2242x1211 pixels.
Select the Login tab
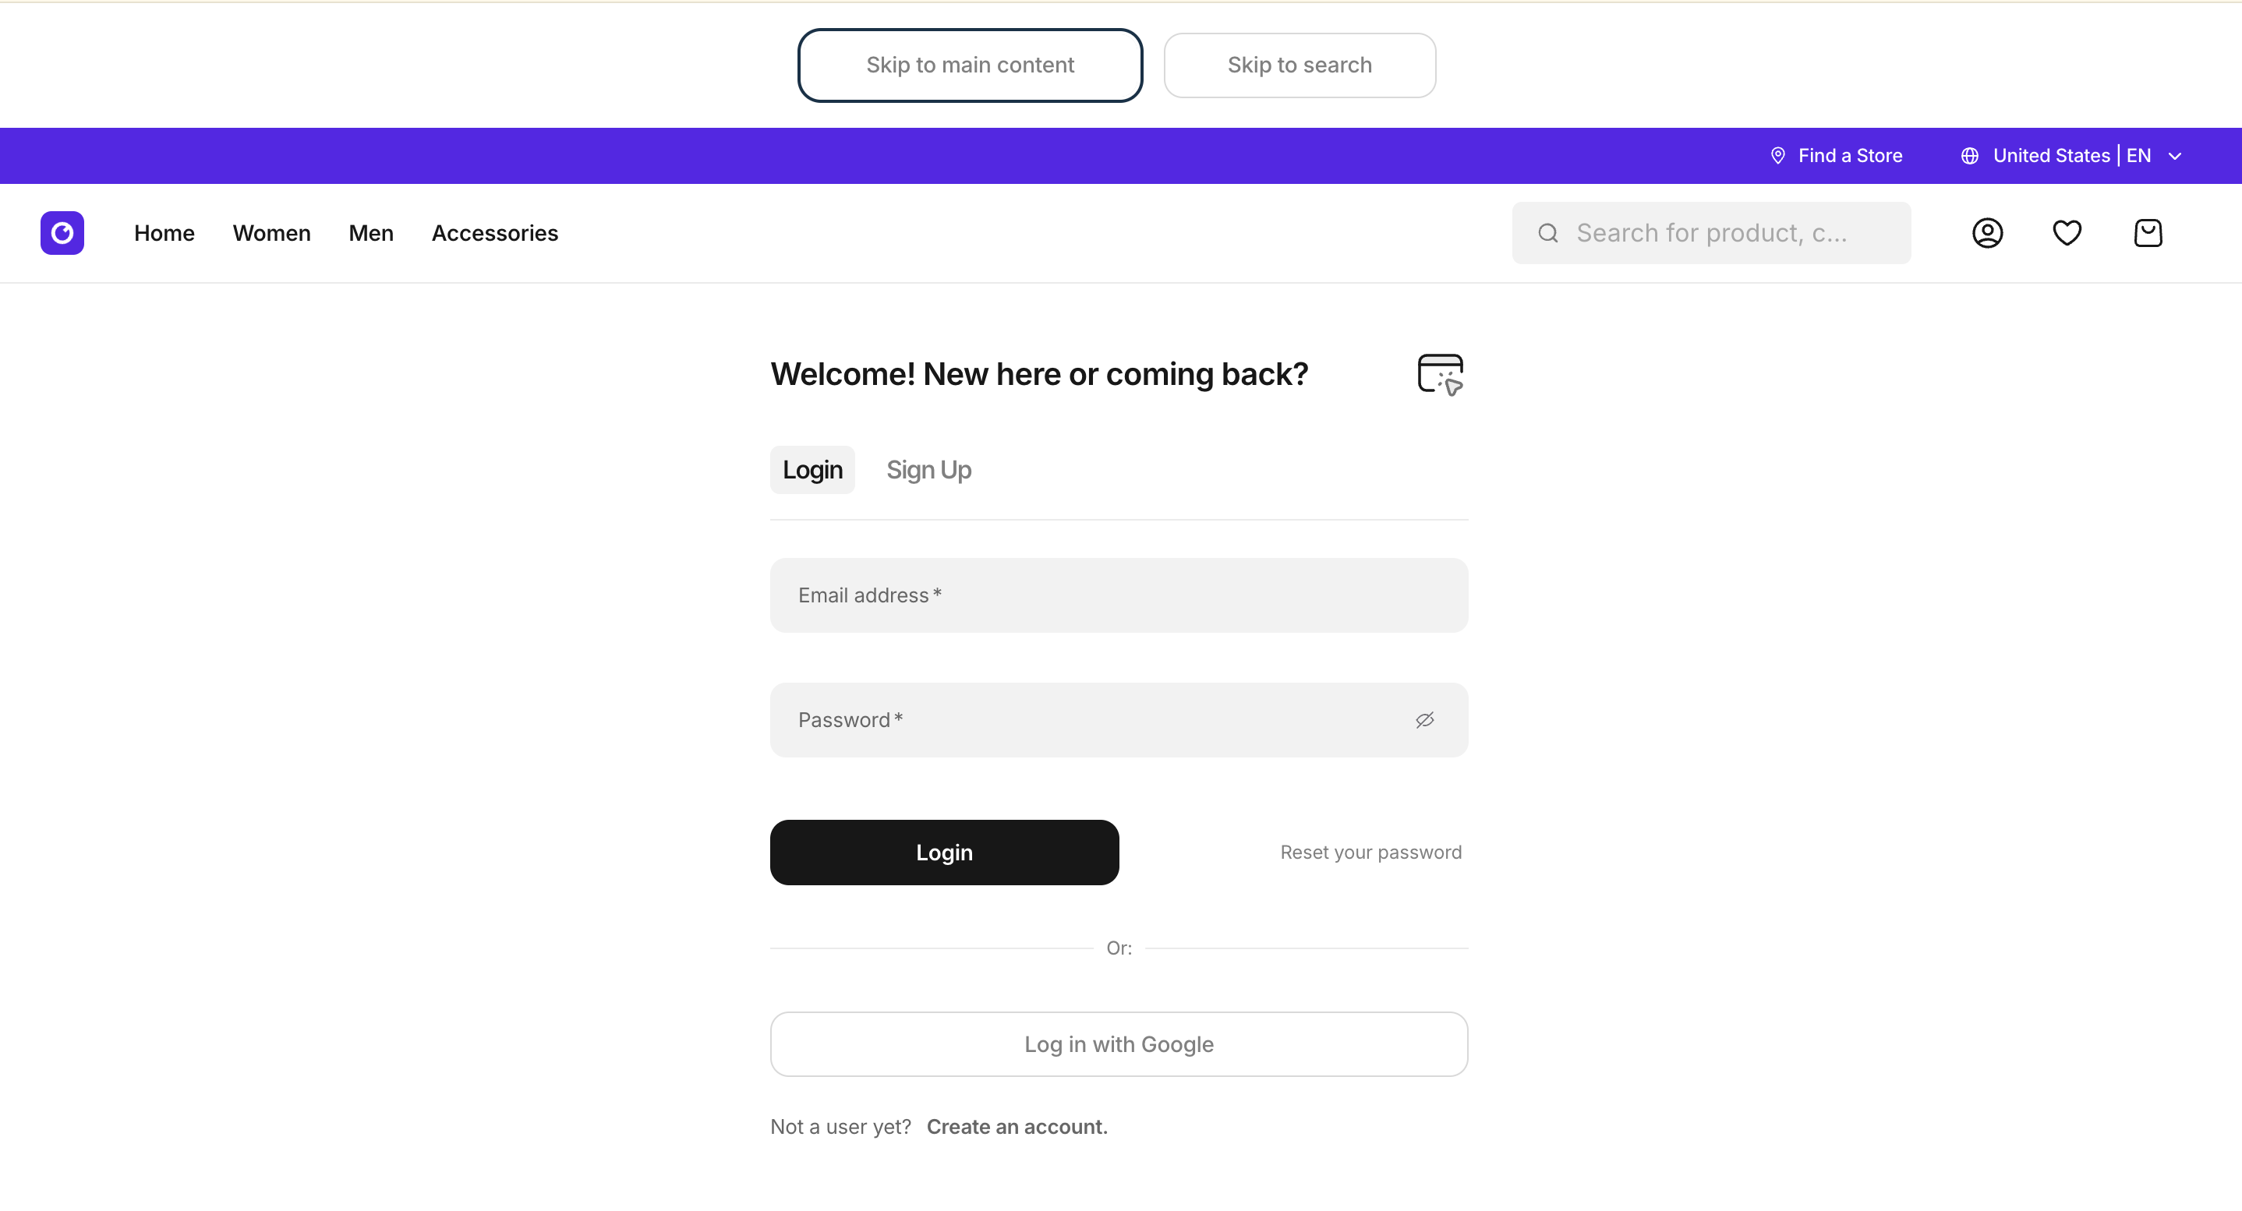pyautogui.click(x=812, y=470)
